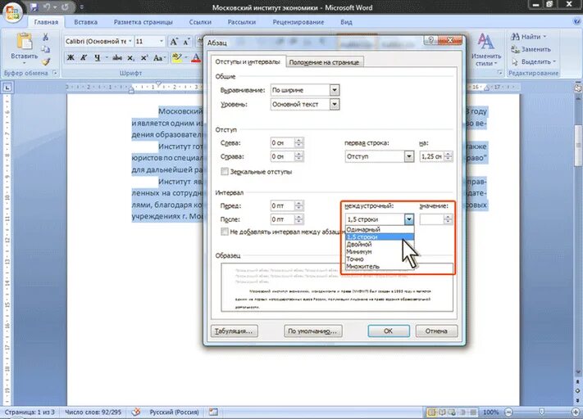Image resolution: width=583 pixels, height=419 pixels.
Task: Click the spelling check status icon
Action: tap(136, 412)
